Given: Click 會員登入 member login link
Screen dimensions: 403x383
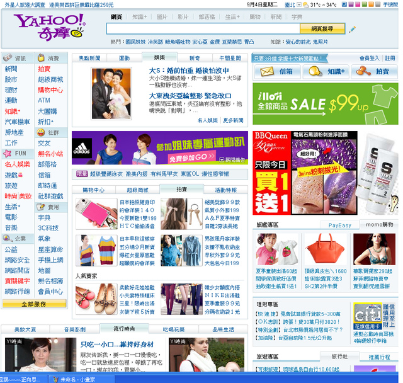Looking at the screenshot, I should pyautogui.click(x=370, y=59).
